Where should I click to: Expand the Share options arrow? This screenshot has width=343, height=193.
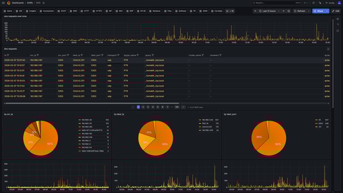coord(327,11)
